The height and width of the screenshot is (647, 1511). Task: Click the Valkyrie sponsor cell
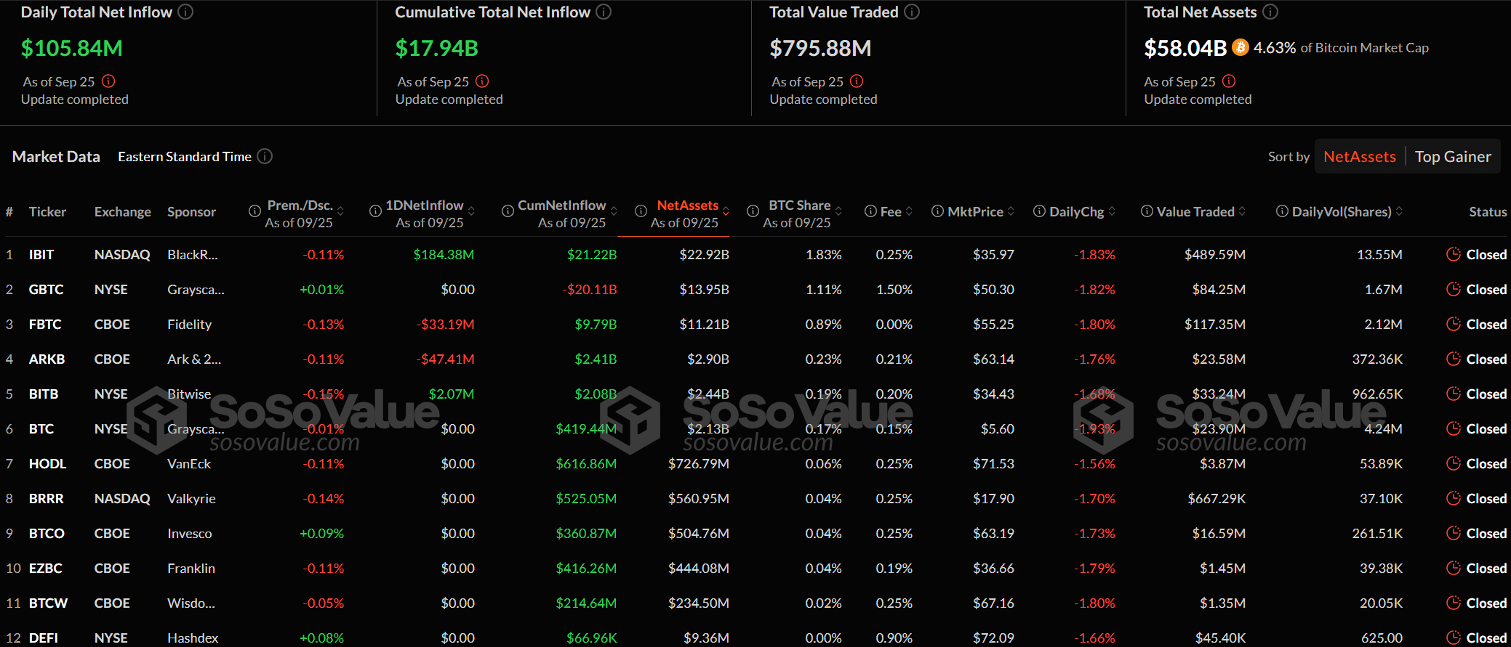tap(191, 498)
